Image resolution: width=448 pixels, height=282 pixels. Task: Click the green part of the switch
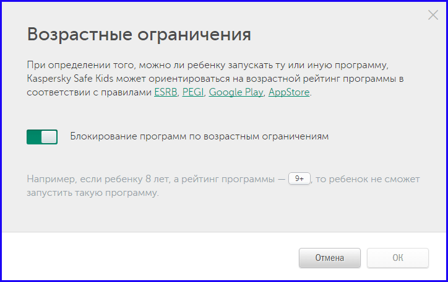click(33, 136)
